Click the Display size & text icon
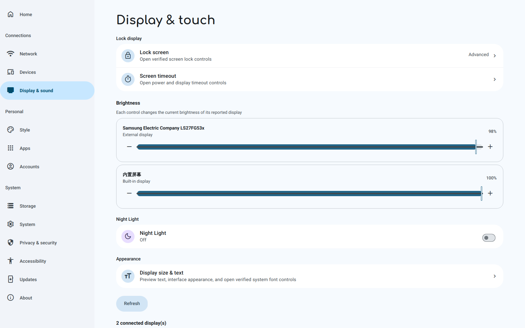The width and height of the screenshot is (525, 328). [x=128, y=276]
